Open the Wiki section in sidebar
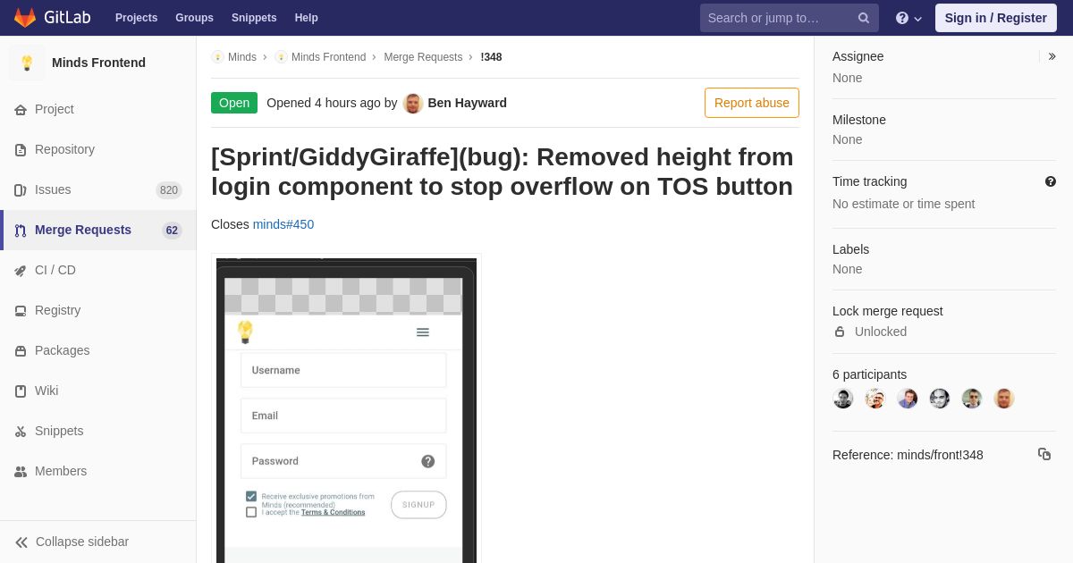This screenshot has height=563, width=1073. pos(98,391)
